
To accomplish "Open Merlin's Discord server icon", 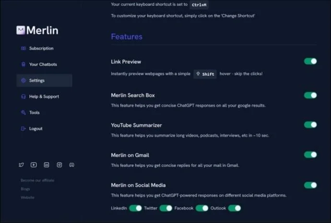I will (72, 165).
